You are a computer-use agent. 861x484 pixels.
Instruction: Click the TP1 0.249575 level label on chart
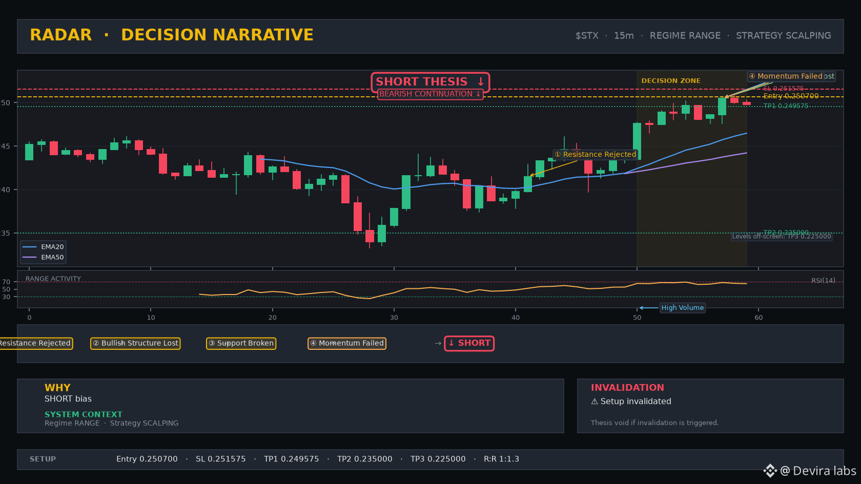786,106
